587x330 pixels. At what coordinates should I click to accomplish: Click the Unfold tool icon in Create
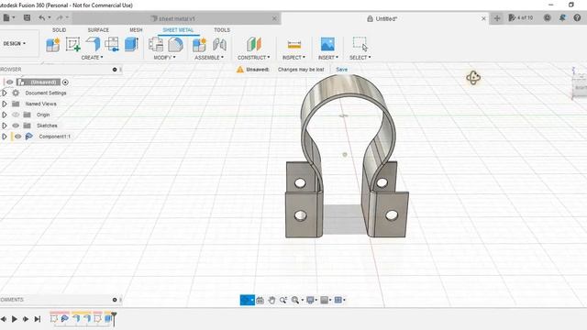click(112, 45)
